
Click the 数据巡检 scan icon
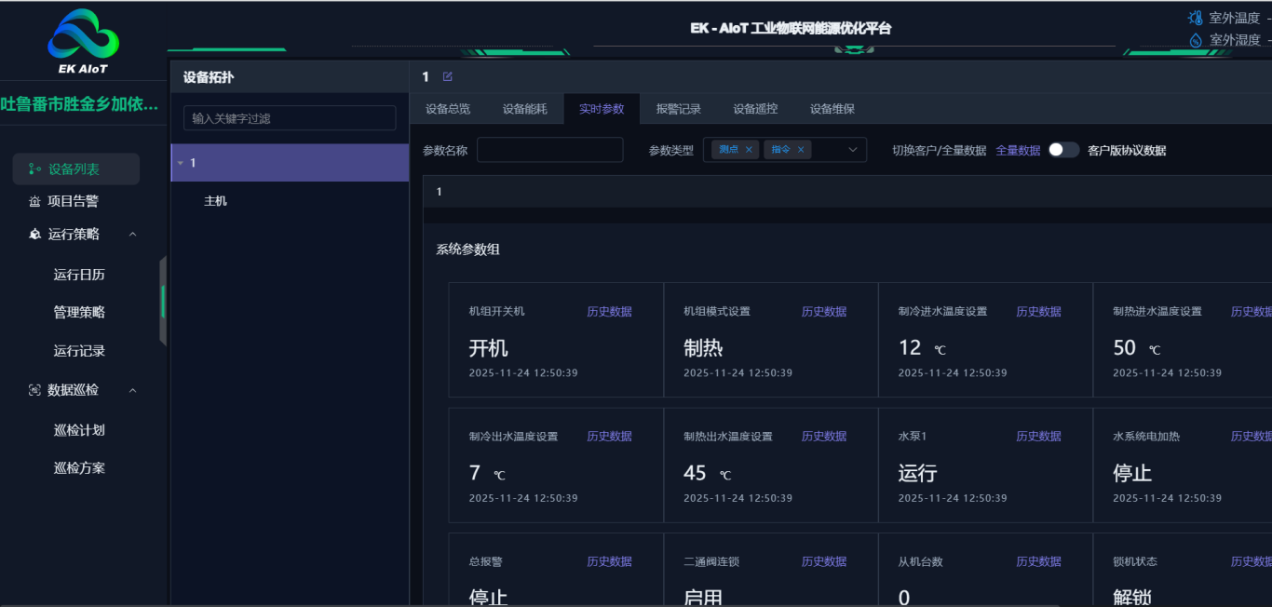pos(34,390)
